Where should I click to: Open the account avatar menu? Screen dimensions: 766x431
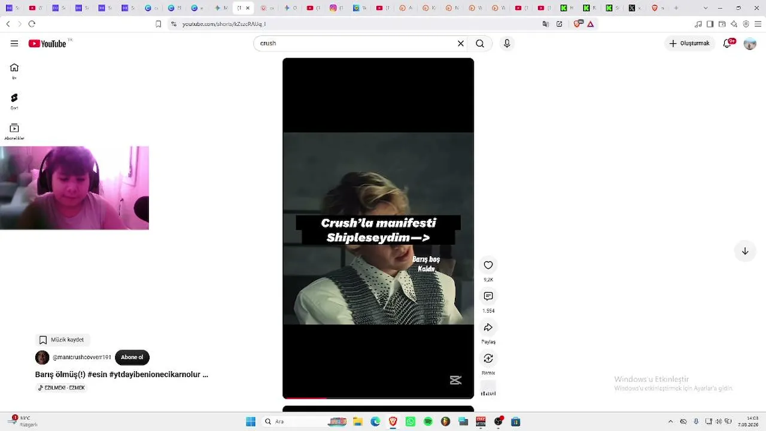[750, 44]
